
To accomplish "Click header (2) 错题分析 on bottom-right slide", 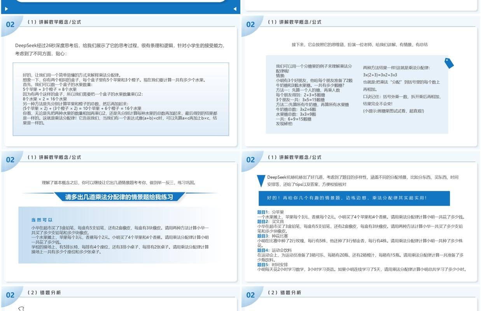I will click(285, 293).
